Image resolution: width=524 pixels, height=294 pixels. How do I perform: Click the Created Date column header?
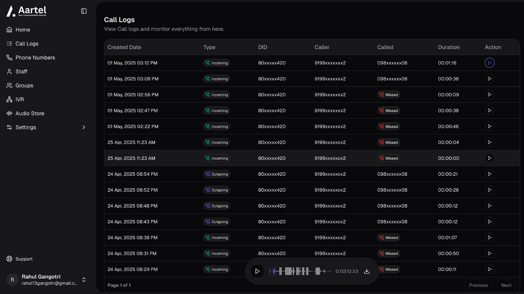click(x=124, y=47)
